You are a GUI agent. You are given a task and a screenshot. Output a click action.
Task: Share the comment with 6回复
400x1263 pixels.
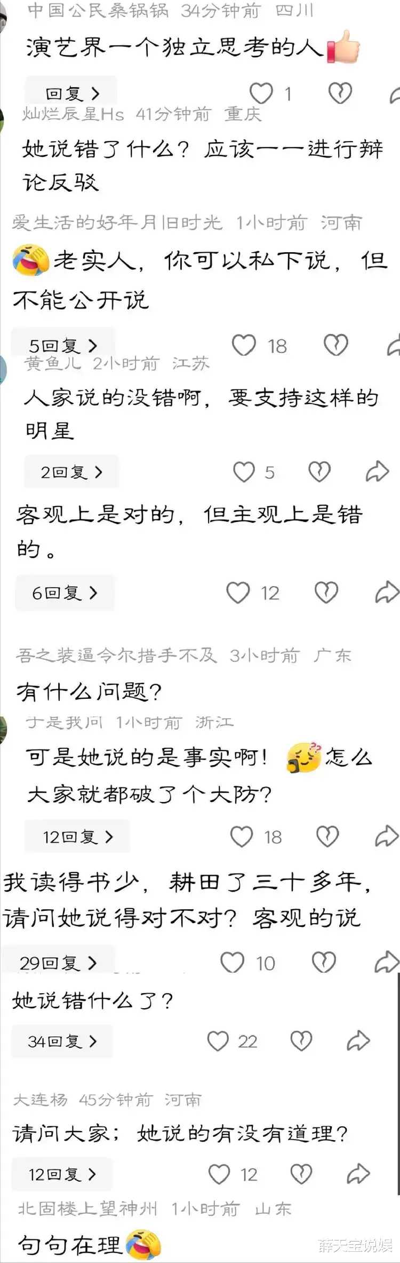coord(387,592)
